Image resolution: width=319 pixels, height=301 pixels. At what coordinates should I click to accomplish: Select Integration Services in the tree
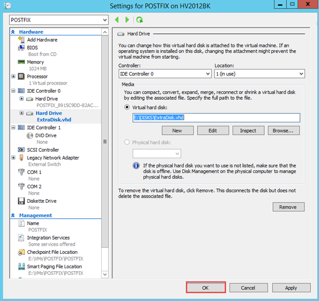tap(48, 238)
